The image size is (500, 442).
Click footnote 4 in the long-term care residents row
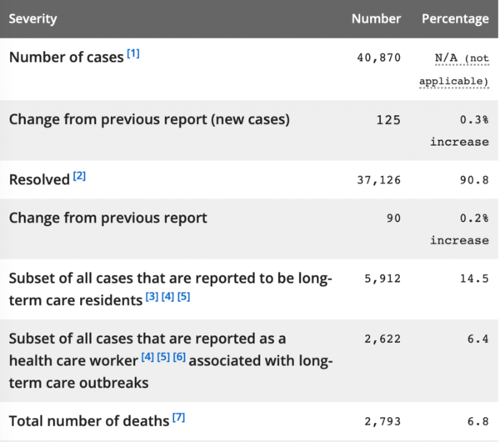(167, 298)
